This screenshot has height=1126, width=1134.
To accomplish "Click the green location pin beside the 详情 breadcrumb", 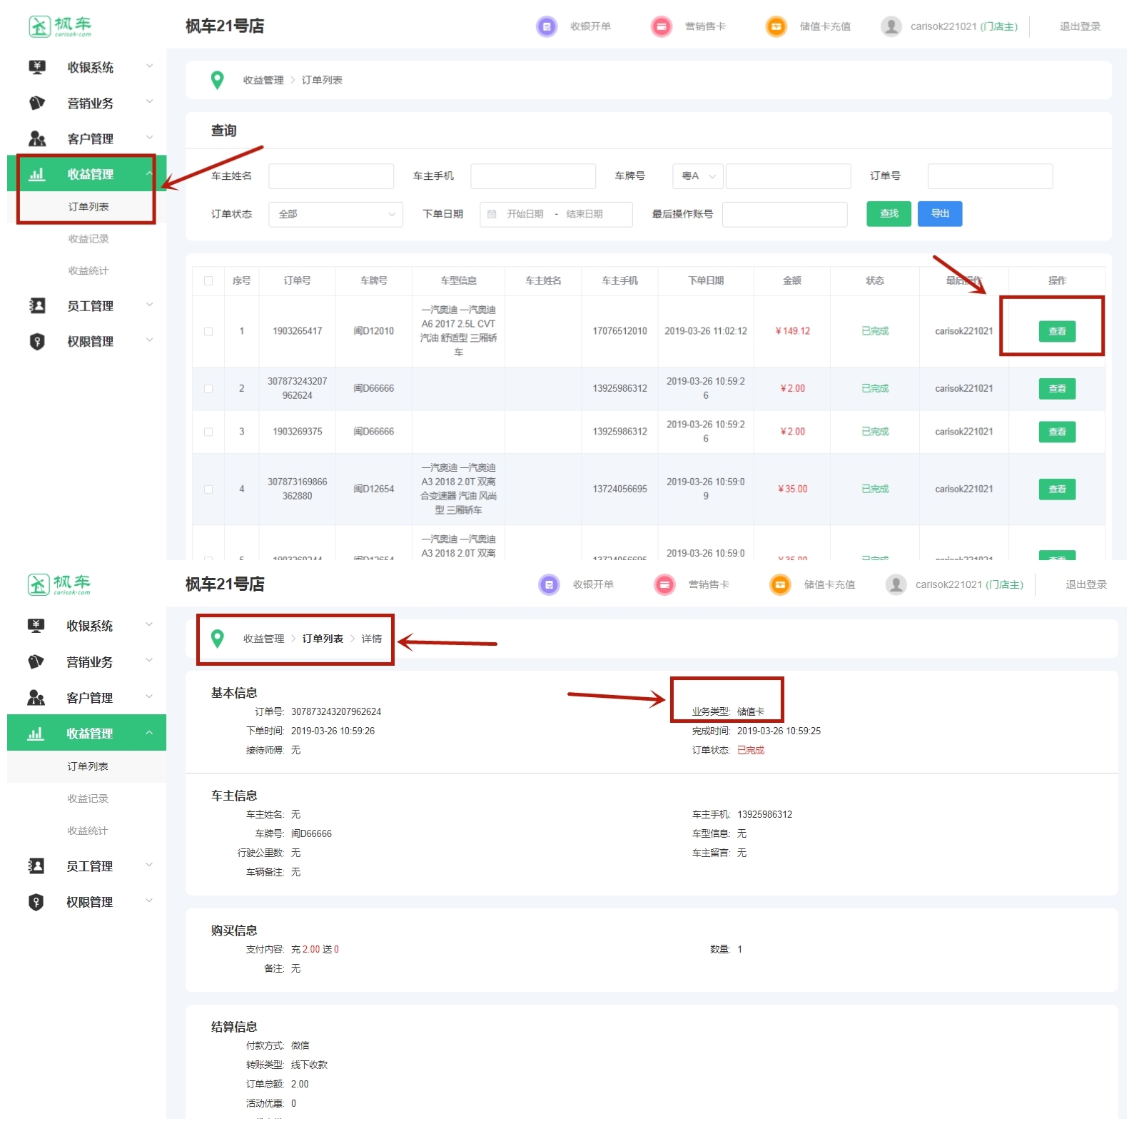I will point(218,639).
